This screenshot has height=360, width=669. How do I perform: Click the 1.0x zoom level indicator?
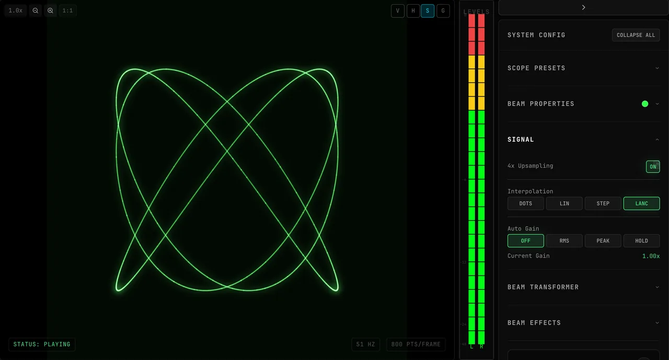click(16, 10)
